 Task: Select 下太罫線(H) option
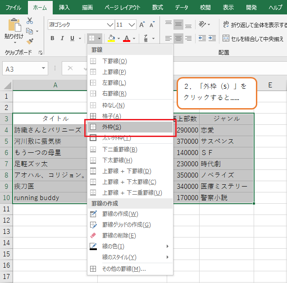pos(130,160)
